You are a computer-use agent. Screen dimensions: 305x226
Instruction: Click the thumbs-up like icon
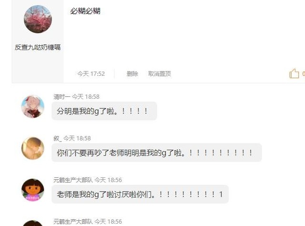click(x=294, y=73)
